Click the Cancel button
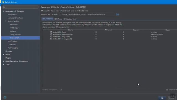The image size is (177, 100). (172, 98)
